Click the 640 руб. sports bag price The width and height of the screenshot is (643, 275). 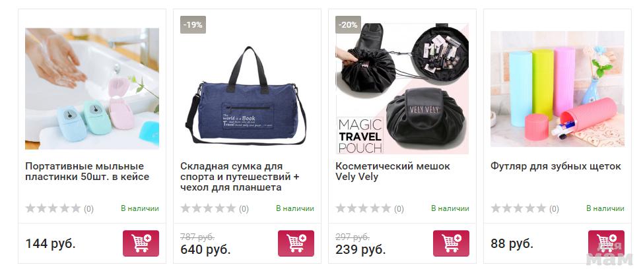click(x=205, y=249)
